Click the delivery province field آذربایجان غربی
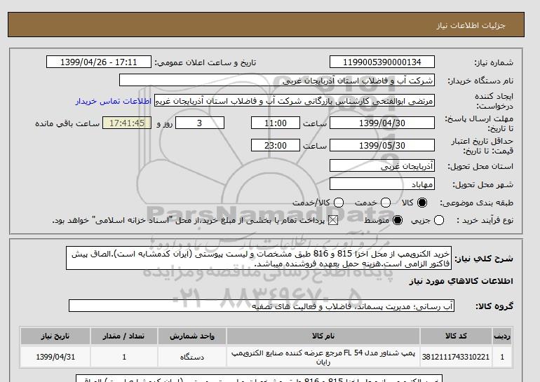Image resolution: width=540 pixels, height=382 pixels. pos(382,166)
